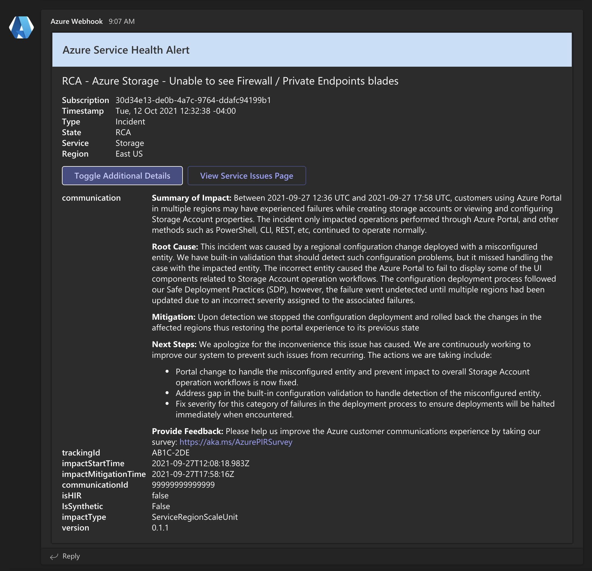Click the ServiceRegionScaleUnit impact type value
This screenshot has height=571, width=592.
(194, 517)
